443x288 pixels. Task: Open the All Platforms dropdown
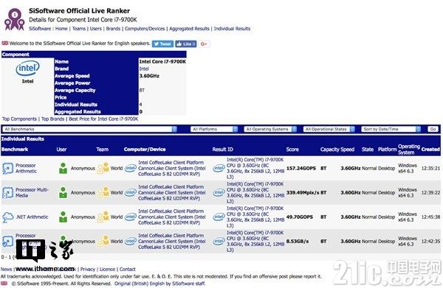coord(214,129)
